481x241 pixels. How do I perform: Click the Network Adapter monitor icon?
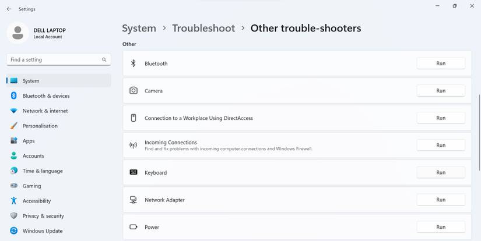pyautogui.click(x=133, y=200)
